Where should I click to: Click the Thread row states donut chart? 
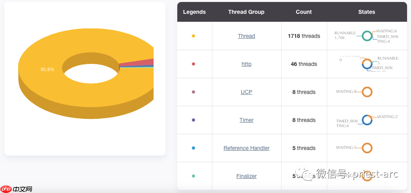(x=367, y=36)
